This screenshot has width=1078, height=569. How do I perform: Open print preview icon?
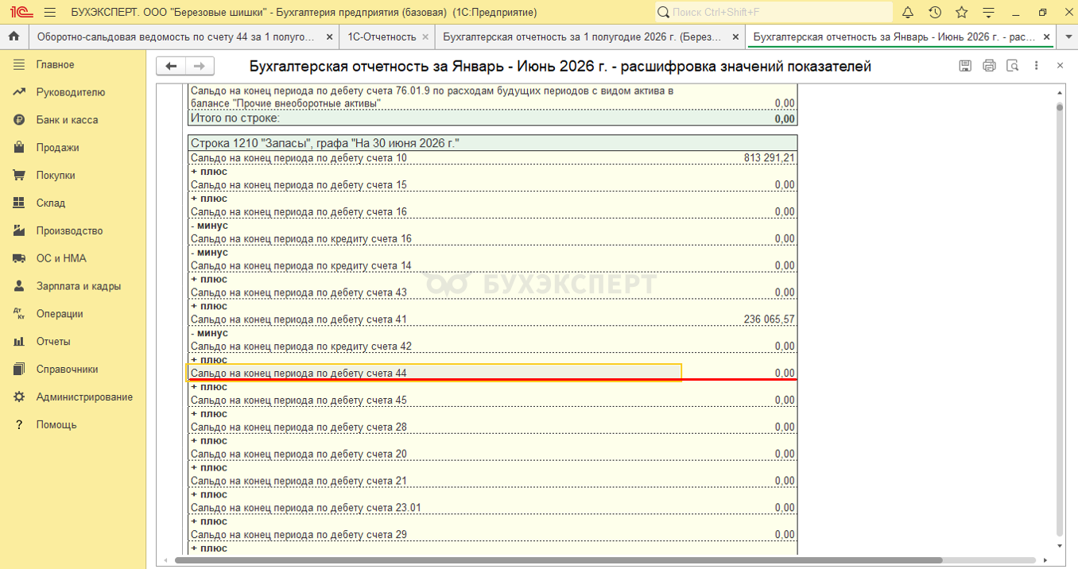click(1012, 66)
